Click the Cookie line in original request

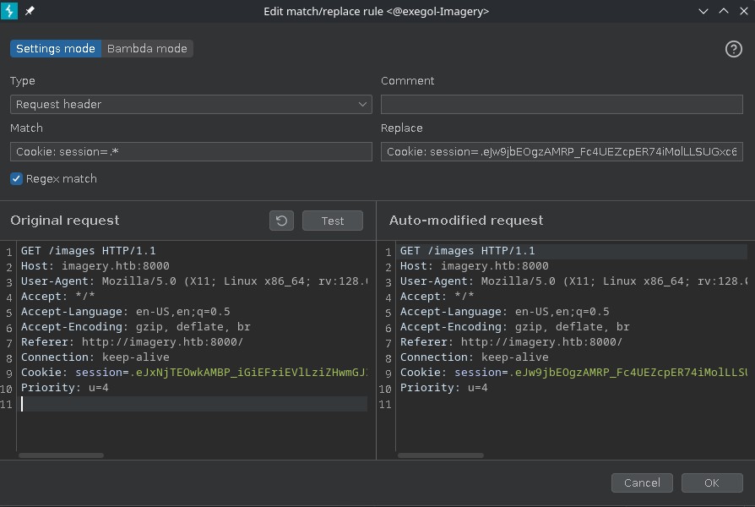point(193,373)
